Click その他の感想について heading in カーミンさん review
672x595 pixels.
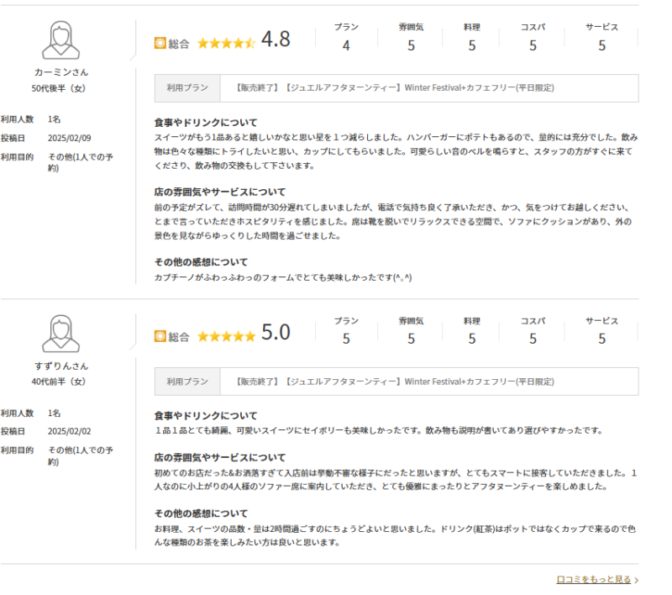click(x=201, y=262)
